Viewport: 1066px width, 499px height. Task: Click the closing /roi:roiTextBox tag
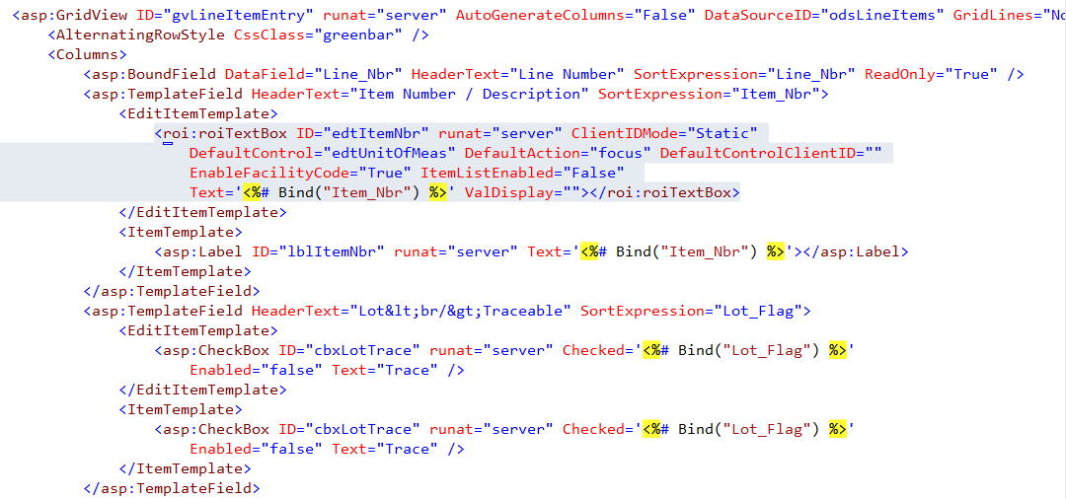point(665,193)
